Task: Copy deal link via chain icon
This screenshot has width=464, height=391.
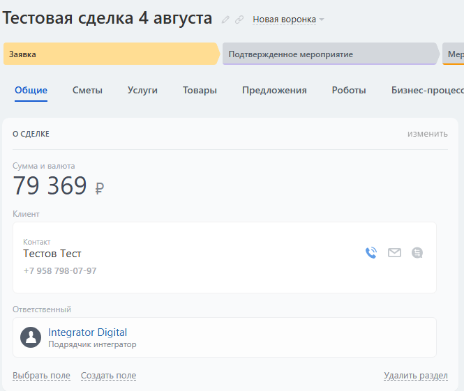Action: 239,20
